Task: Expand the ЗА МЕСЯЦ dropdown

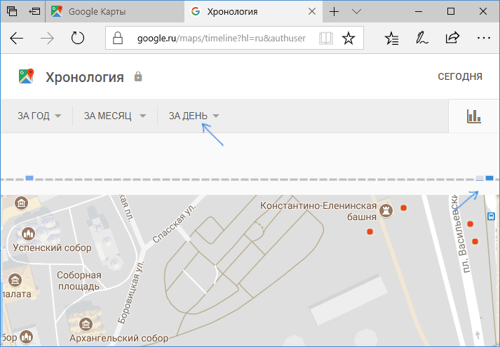Action: (114, 116)
